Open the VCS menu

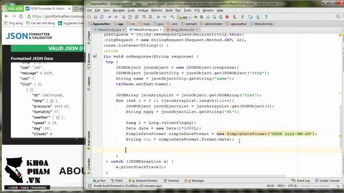[197, 10]
